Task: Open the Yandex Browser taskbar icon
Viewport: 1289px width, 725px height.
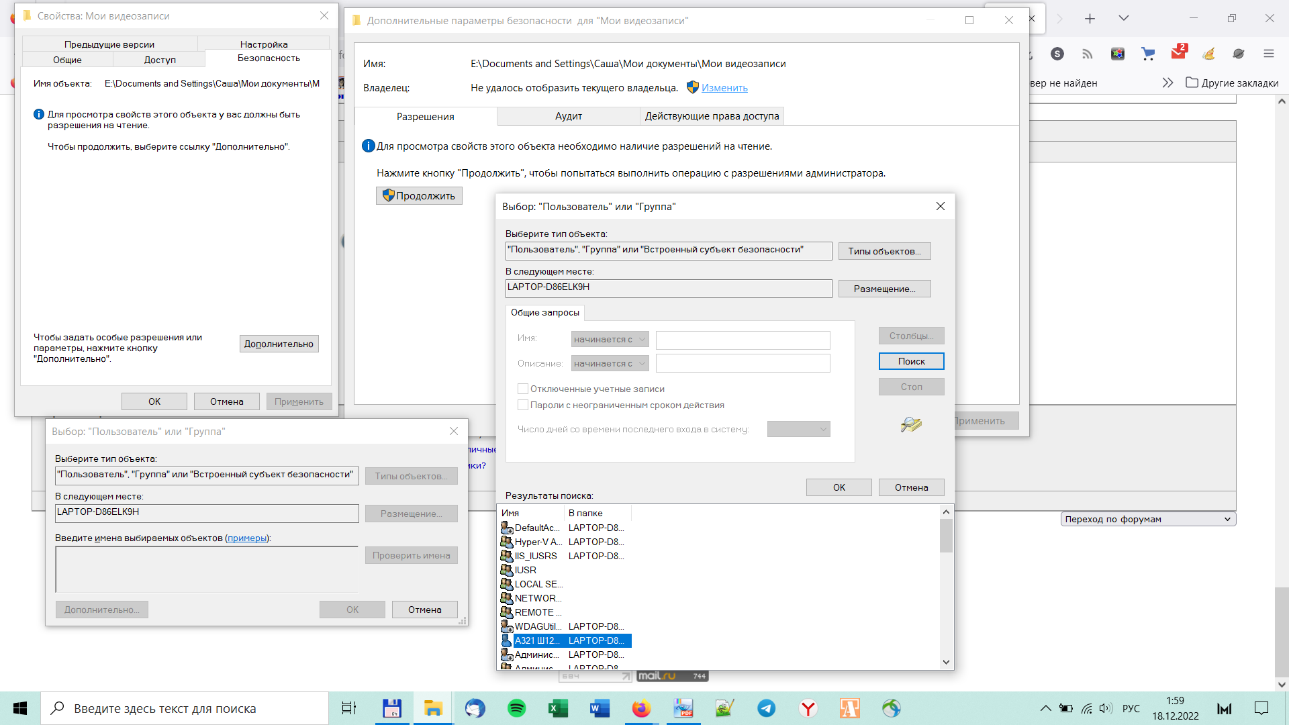Action: point(808,708)
